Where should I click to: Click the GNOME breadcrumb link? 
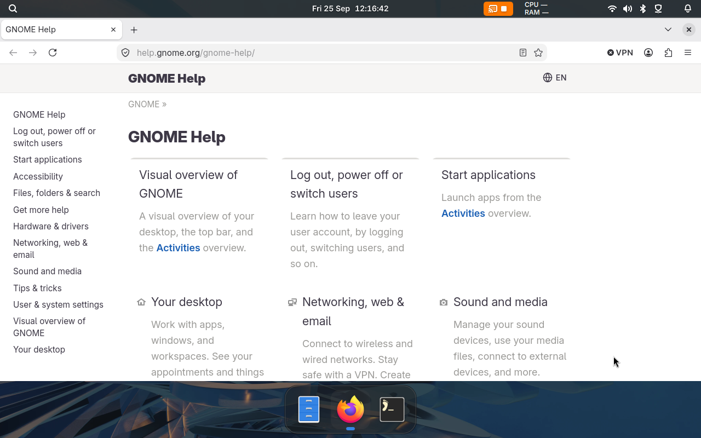point(143,104)
